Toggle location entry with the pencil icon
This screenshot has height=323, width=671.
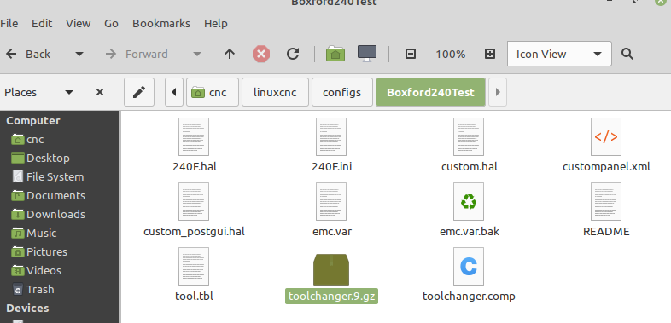pyautogui.click(x=139, y=92)
